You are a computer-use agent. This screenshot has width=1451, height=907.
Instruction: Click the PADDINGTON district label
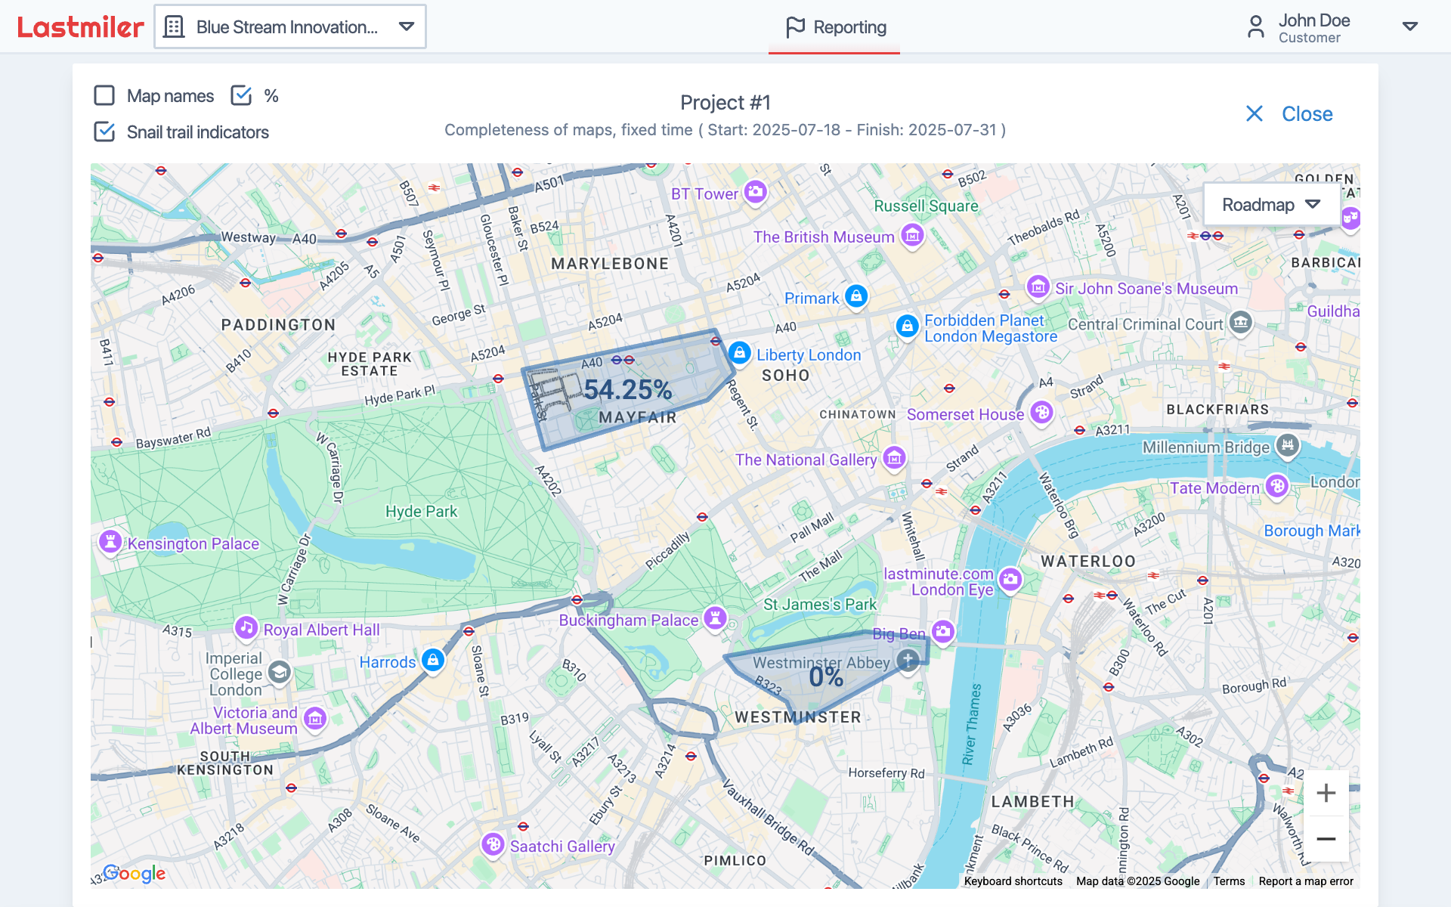point(278,325)
